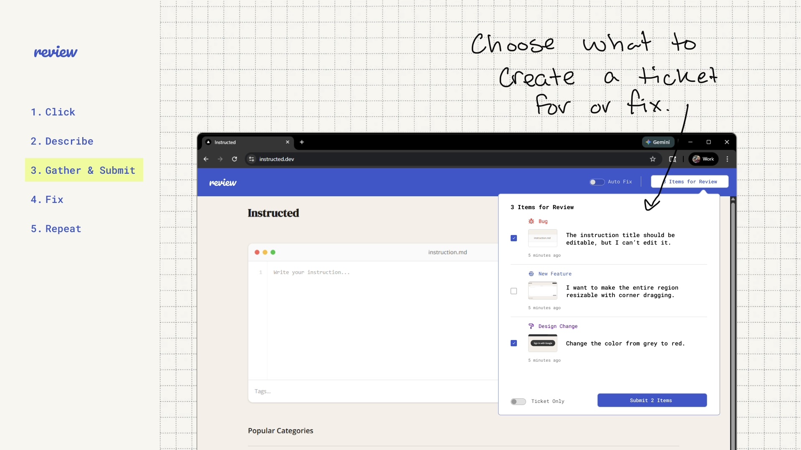Open a new browser tab

pyautogui.click(x=302, y=142)
